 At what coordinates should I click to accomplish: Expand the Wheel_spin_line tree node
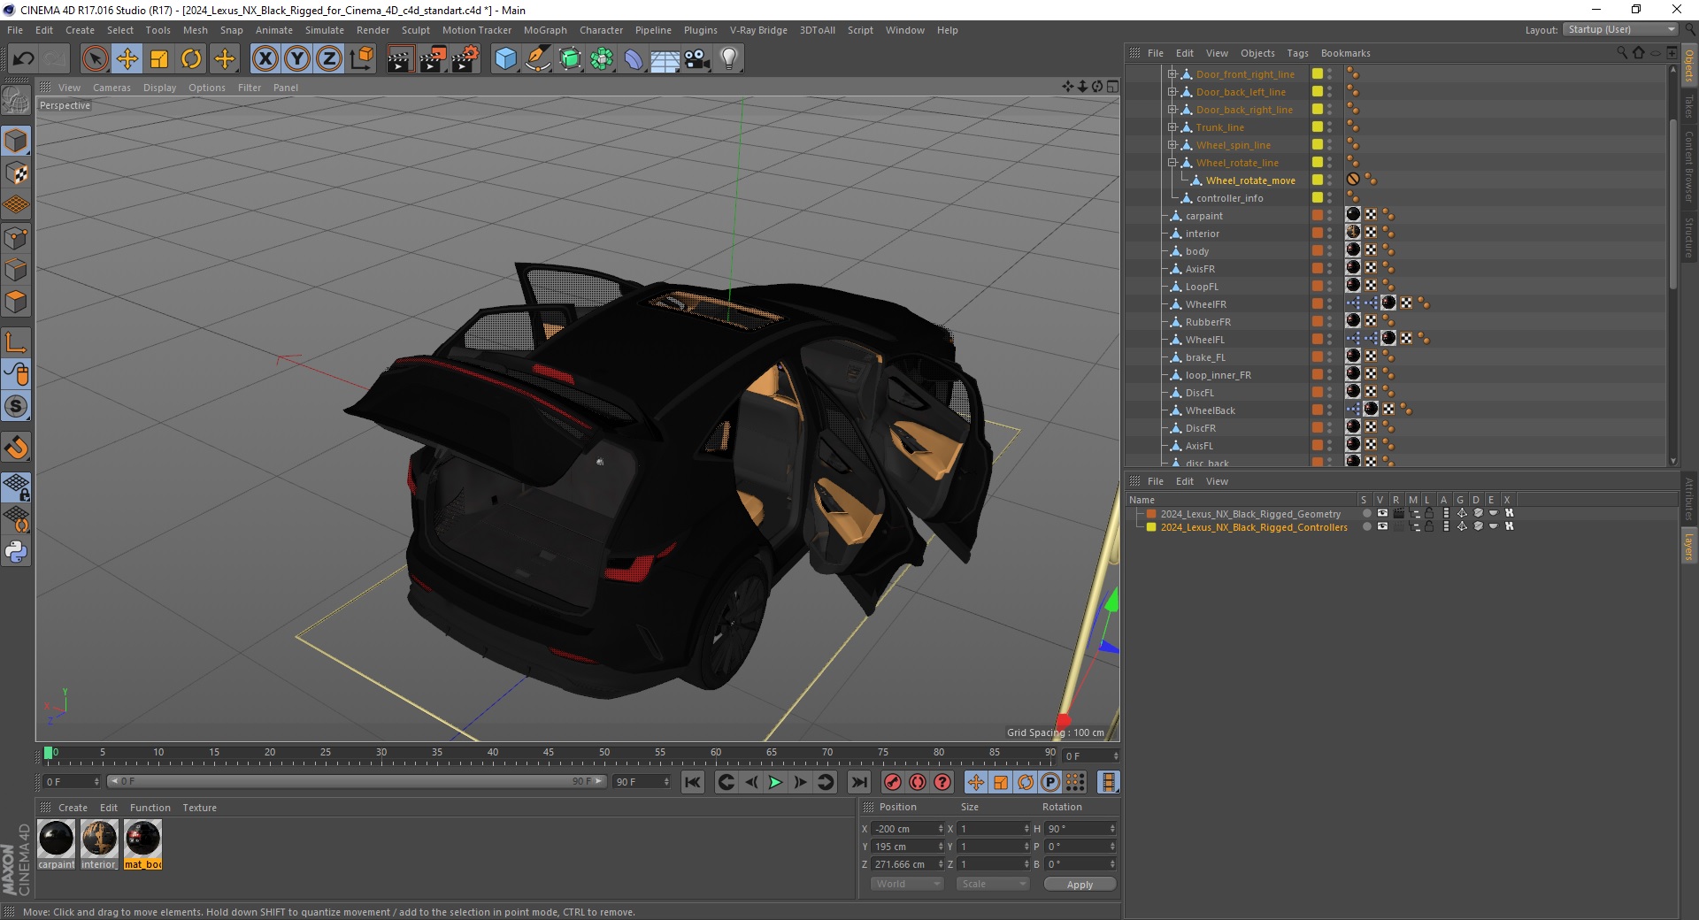tap(1172, 145)
